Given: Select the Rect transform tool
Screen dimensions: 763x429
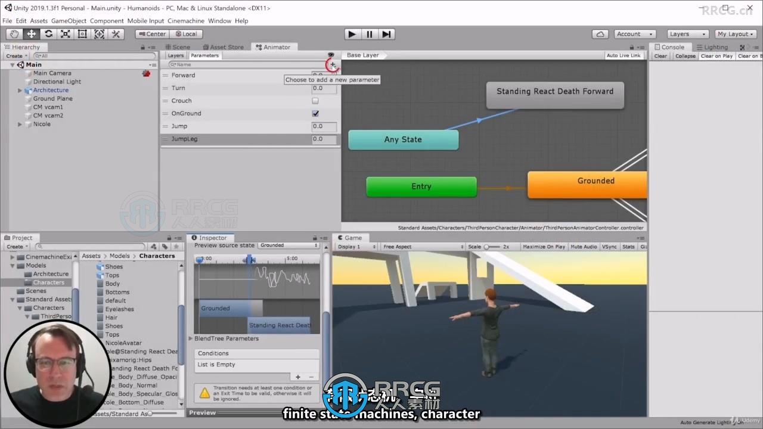Looking at the screenshot, I should [82, 34].
